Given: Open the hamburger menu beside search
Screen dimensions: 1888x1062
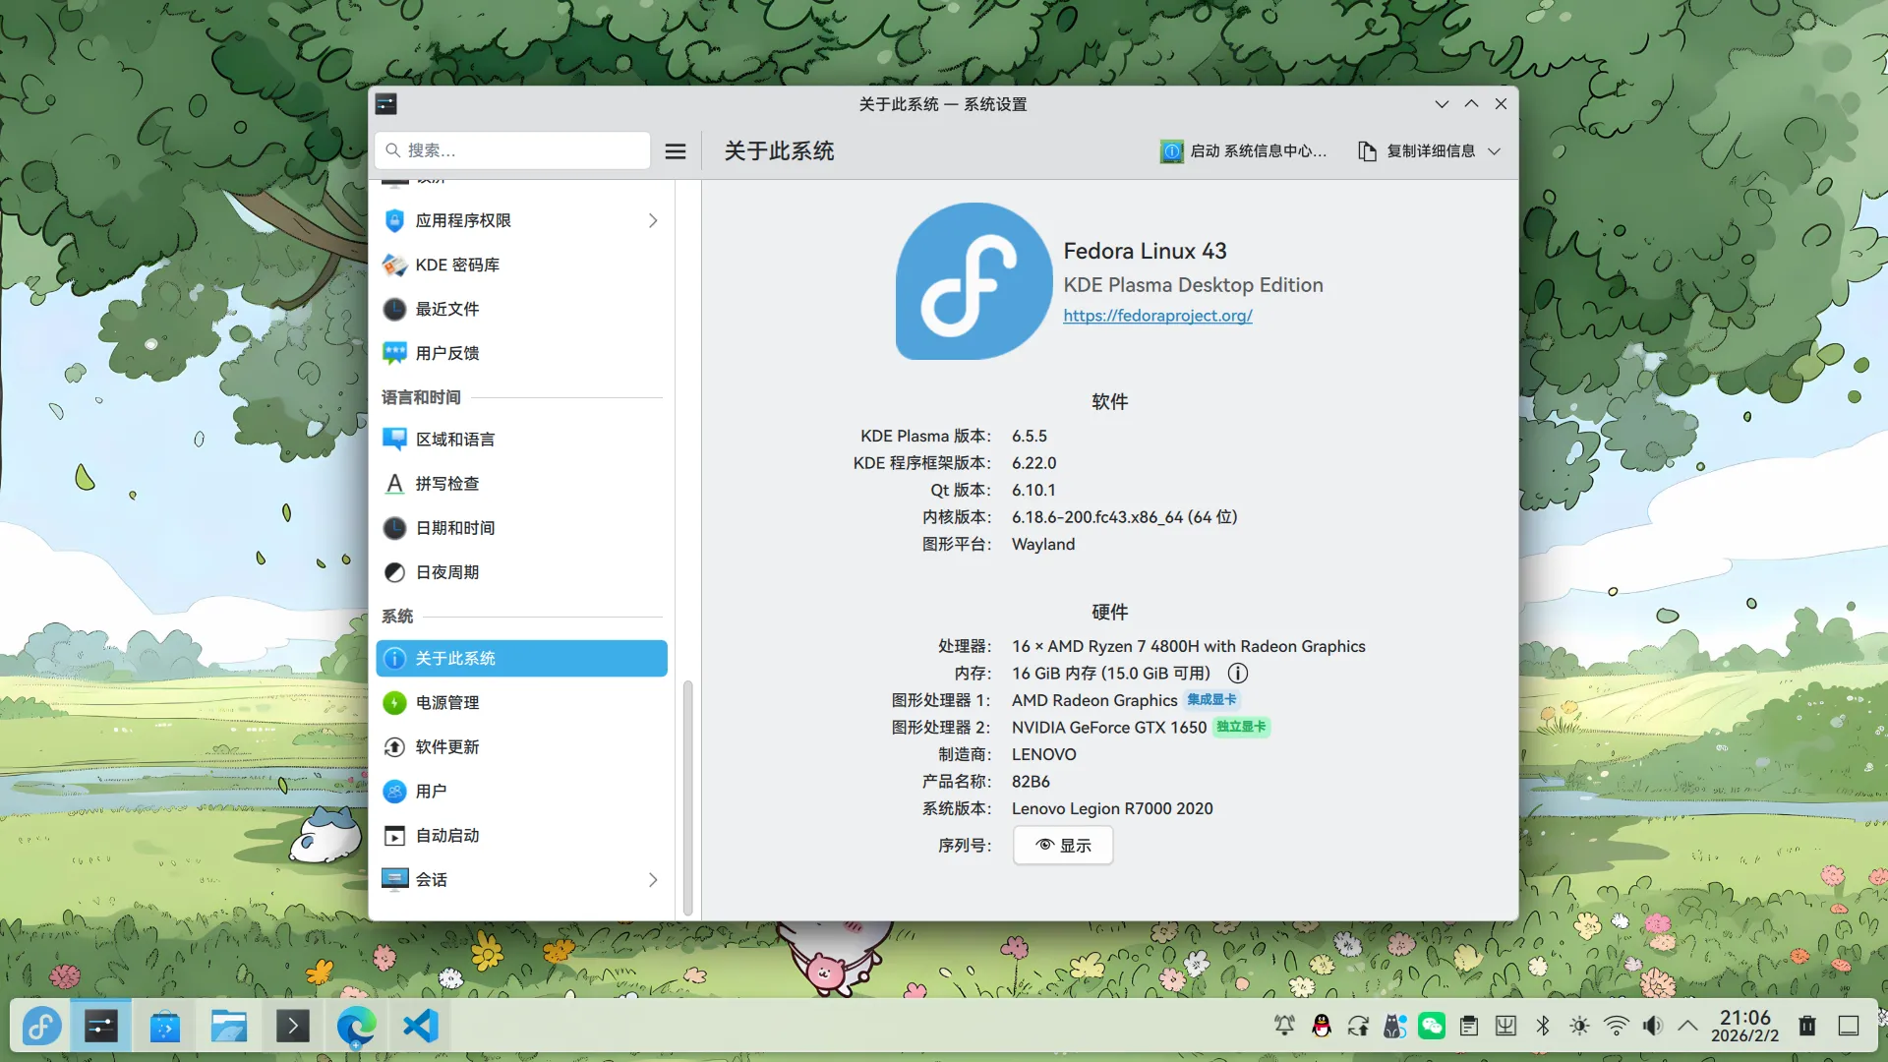Looking at the screenshot, I should click(676, 150).
